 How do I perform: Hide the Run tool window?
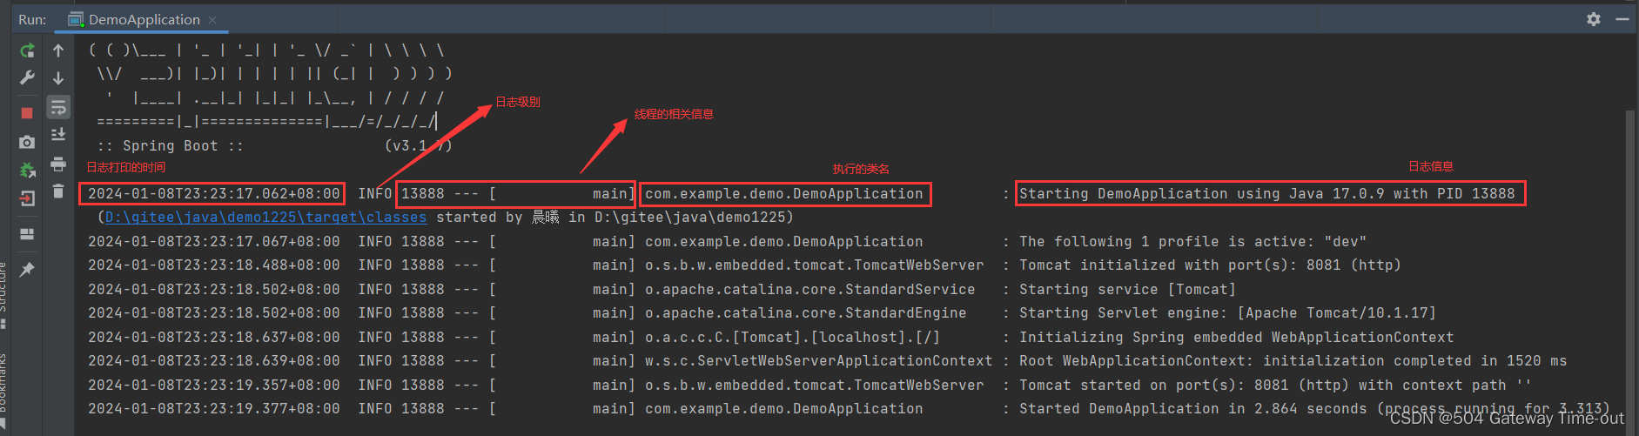point(1622,18)
